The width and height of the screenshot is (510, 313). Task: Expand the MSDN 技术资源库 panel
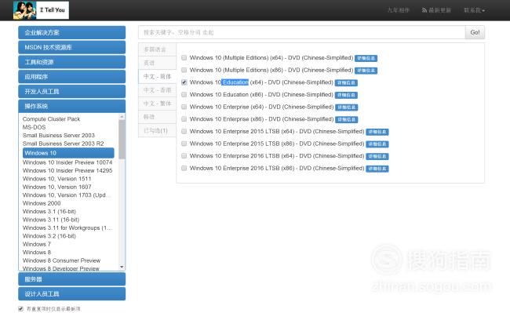pyautogui.click(x=72, y=47)
